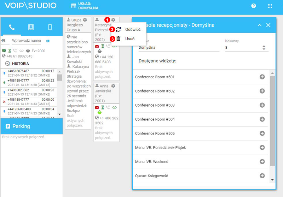Select Odśwież from the context menu
The image size is (283, 197).
coord(133,30)
